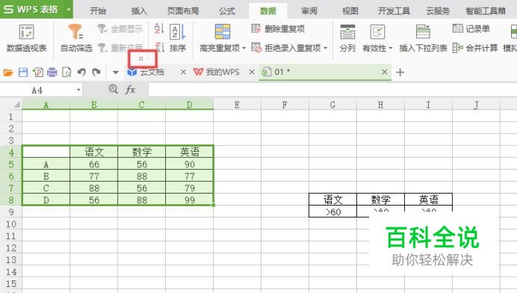Expand the quick access toolbar dropdown
Screen dimensions: 517x293
pyautogui.click(x=115, y=73)
